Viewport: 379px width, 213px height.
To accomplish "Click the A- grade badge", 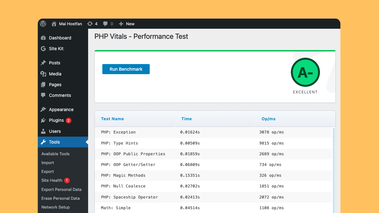I will pos(305,72).
